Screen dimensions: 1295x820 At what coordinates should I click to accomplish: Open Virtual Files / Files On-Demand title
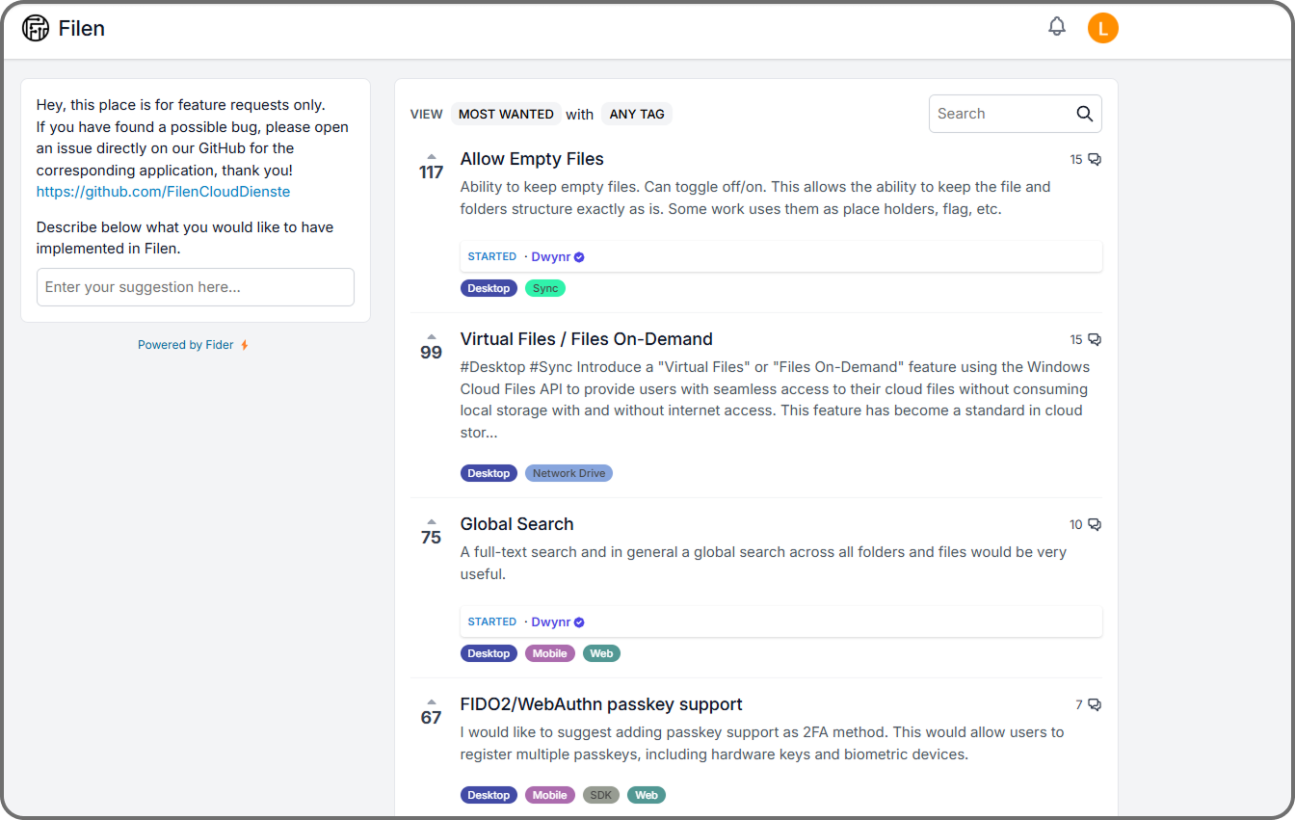[587, 339]
